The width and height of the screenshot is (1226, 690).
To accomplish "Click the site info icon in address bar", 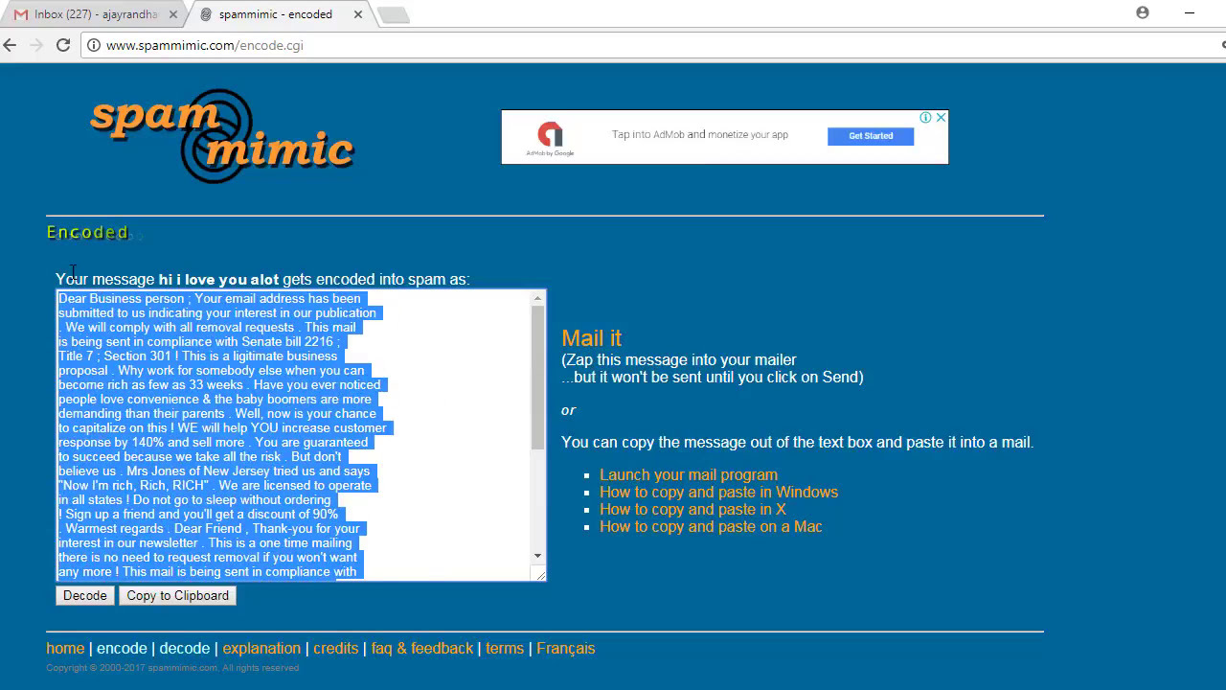I will tap(93, 45).
